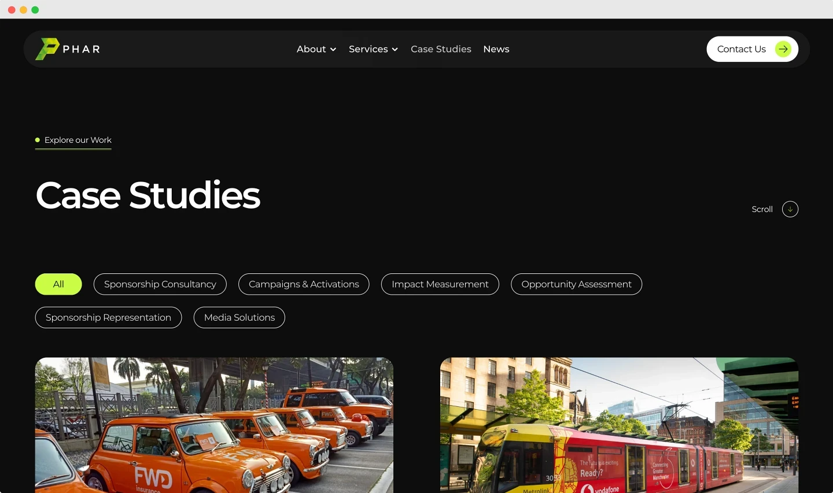Image resolution: width=833 pixels, height=493 pixels.
Task: Expand the Services chevron arrow
Action: 396,50
